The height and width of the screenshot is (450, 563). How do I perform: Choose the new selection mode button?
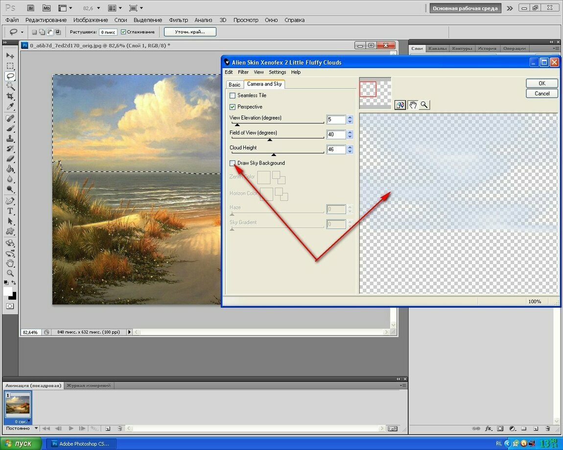pyautogui.click(x=34, y=32)
